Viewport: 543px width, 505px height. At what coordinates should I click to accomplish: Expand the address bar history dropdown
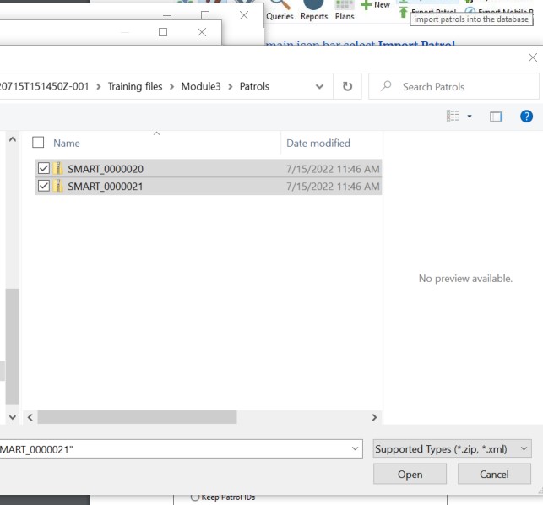coord(319,86)
